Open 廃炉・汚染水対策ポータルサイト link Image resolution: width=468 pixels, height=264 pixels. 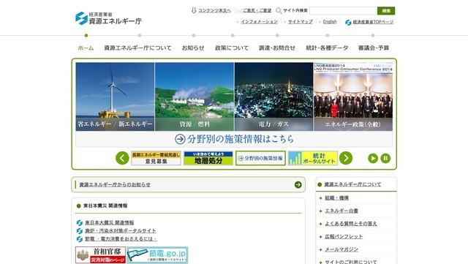pyautogui.click(x=120, y=231)
